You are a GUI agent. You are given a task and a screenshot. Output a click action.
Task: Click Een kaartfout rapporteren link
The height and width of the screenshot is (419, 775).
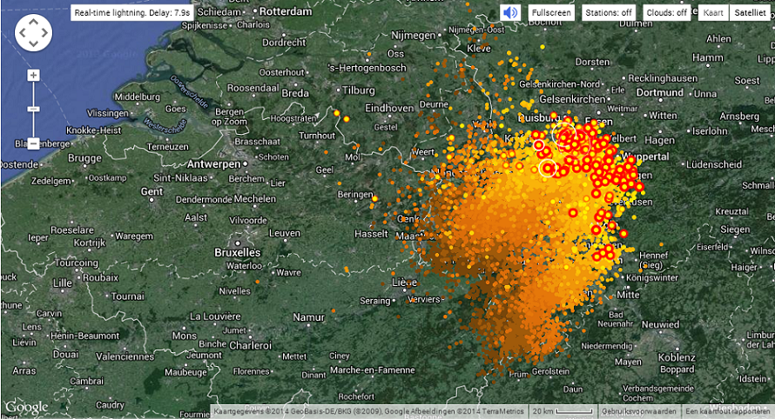727,411
